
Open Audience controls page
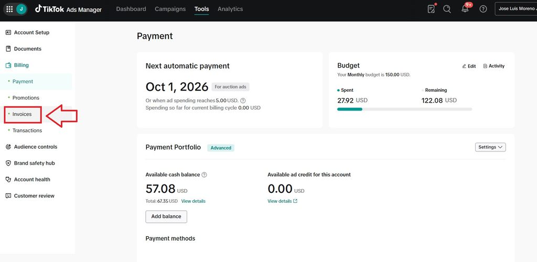(36, 147)
